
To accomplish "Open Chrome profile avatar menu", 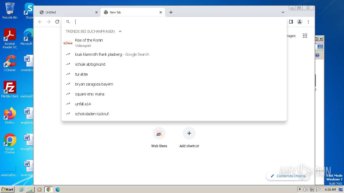I will pyautogui.click(x=300, y=22).
